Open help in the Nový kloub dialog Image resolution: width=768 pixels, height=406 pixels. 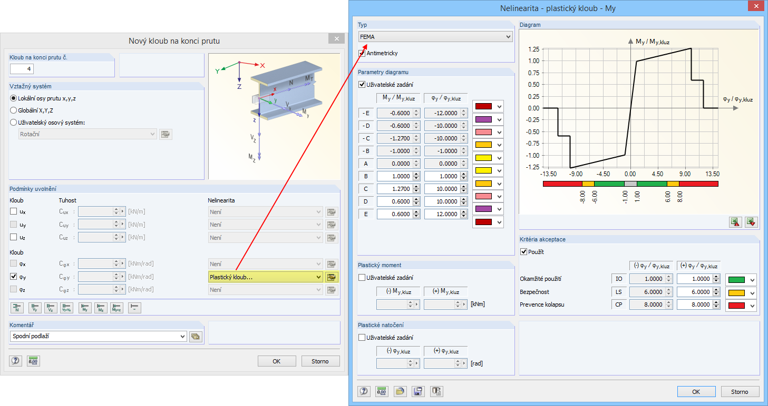[x=16, y=361]
